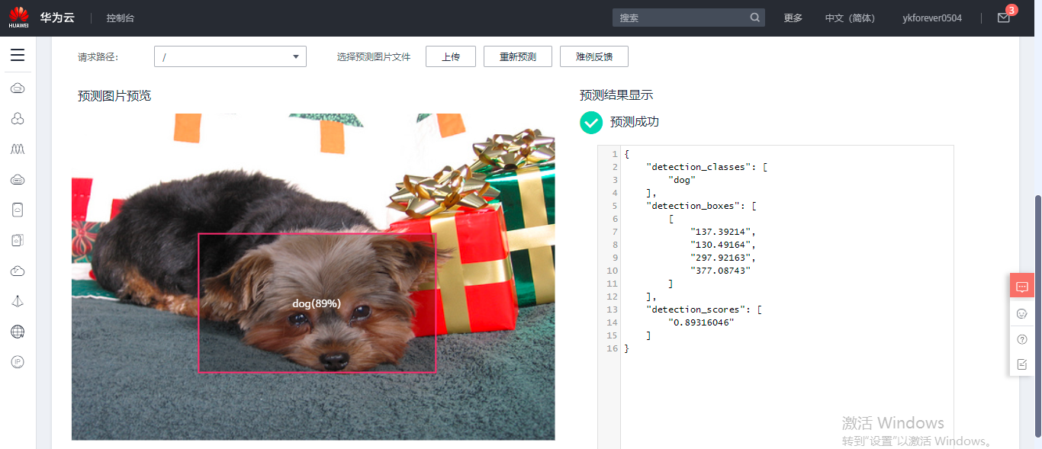Image resolution: width=1042 pixels, height=449 pixels.
Task: Click inside the 搜索 search input field
Action: [x=679, y=17]
